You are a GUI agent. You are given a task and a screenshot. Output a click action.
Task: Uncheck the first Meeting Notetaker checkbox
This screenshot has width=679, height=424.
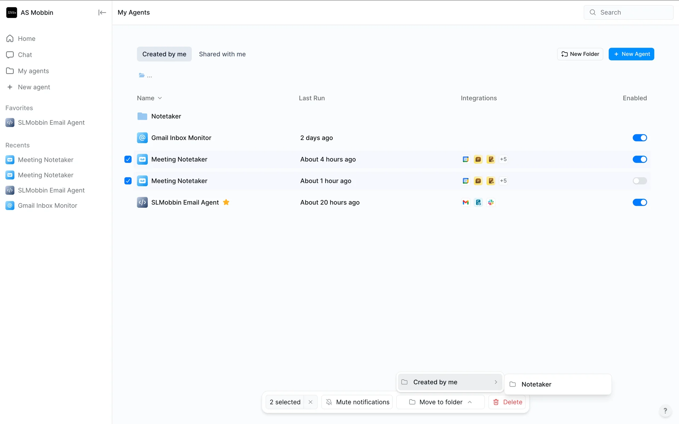(128, 159)
